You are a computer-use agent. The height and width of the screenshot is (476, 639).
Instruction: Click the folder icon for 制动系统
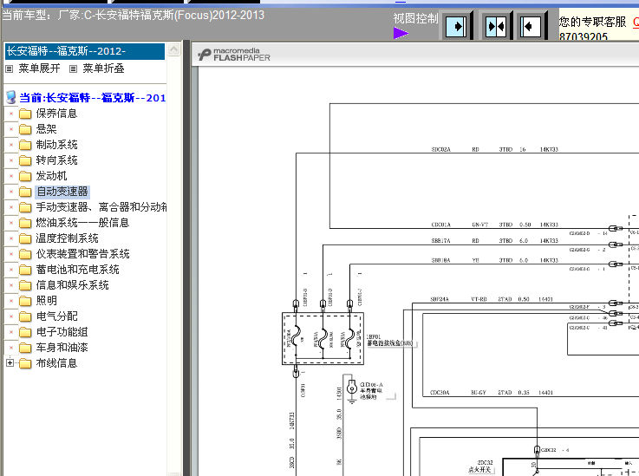25,145
